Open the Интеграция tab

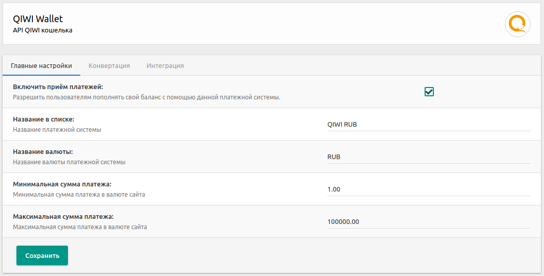165,66
